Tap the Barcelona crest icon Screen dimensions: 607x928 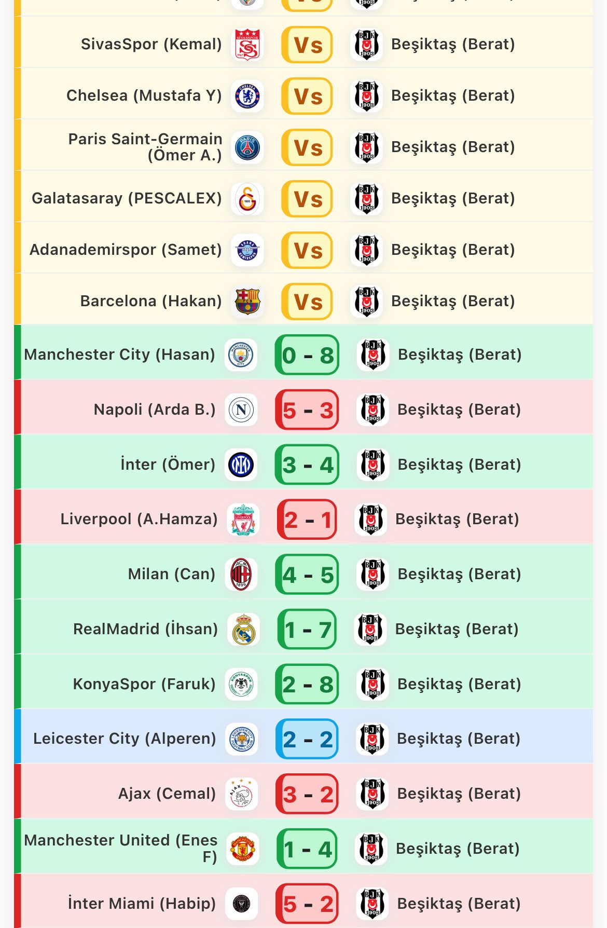tap(247, 302)
